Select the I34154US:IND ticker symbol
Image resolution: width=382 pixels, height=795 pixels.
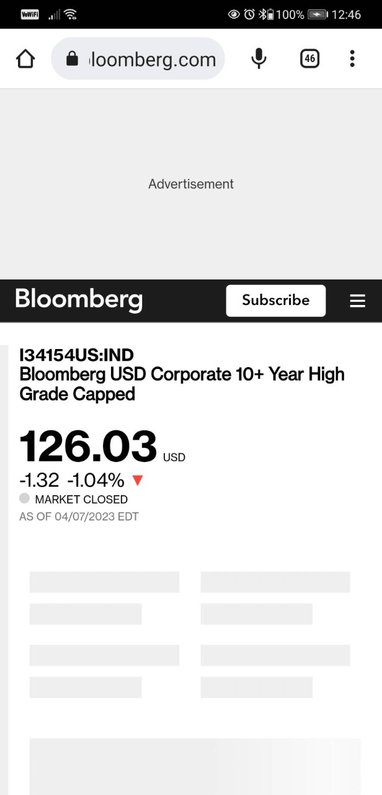[77, 355]
